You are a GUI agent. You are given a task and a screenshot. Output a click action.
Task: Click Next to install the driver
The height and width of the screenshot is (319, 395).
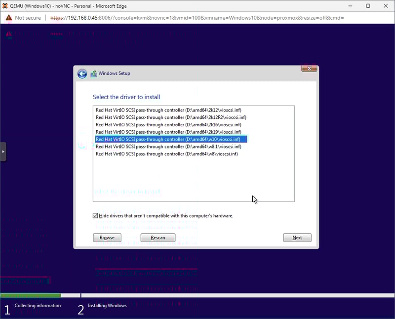(297, 238)
